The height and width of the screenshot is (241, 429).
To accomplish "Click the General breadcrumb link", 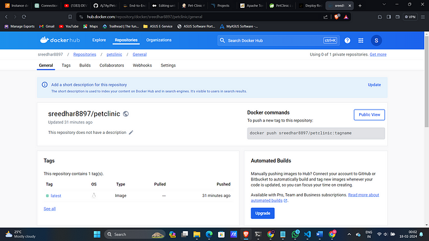I will click(140, 54).
